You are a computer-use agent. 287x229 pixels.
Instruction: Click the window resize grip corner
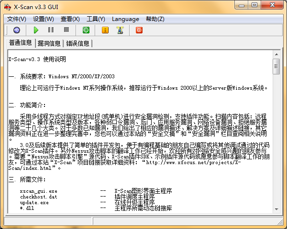pyautogui.click(x=280, y=222)
